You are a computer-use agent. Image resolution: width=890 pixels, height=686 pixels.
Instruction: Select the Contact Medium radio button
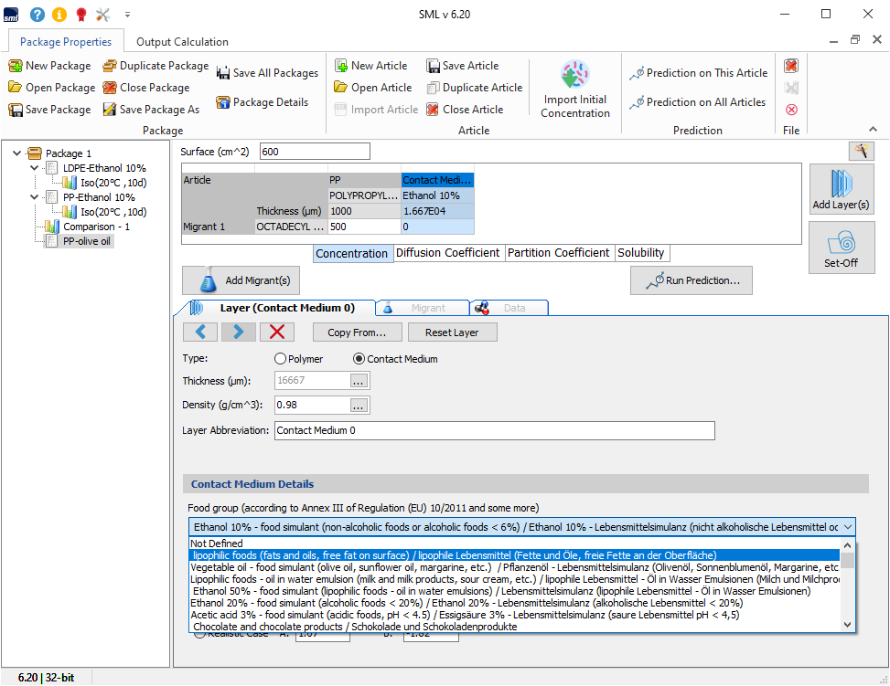pos(359,359)
